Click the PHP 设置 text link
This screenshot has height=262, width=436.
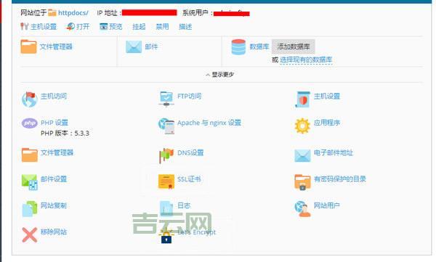54,123
